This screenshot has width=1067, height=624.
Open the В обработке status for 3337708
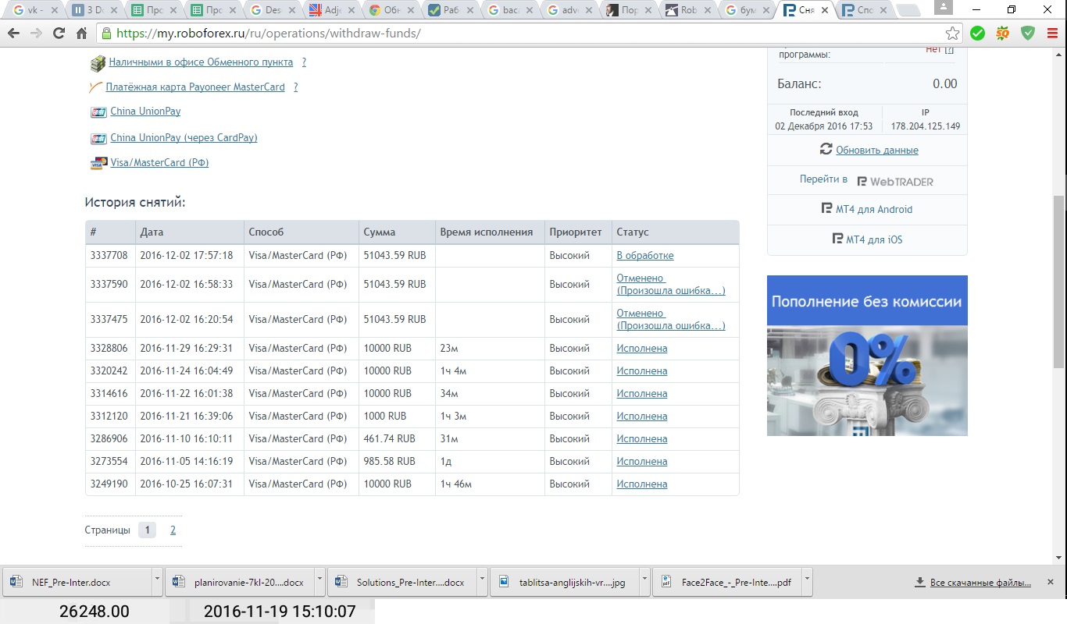pyautogui.click(x=645, y=256)
